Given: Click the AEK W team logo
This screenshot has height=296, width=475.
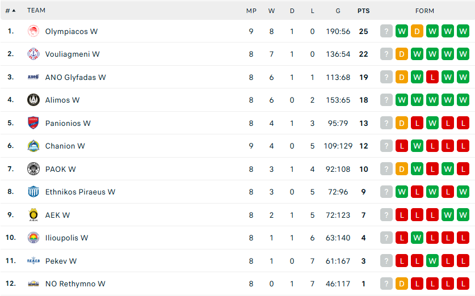Looking at the screenshot, I should click(33, 215).
